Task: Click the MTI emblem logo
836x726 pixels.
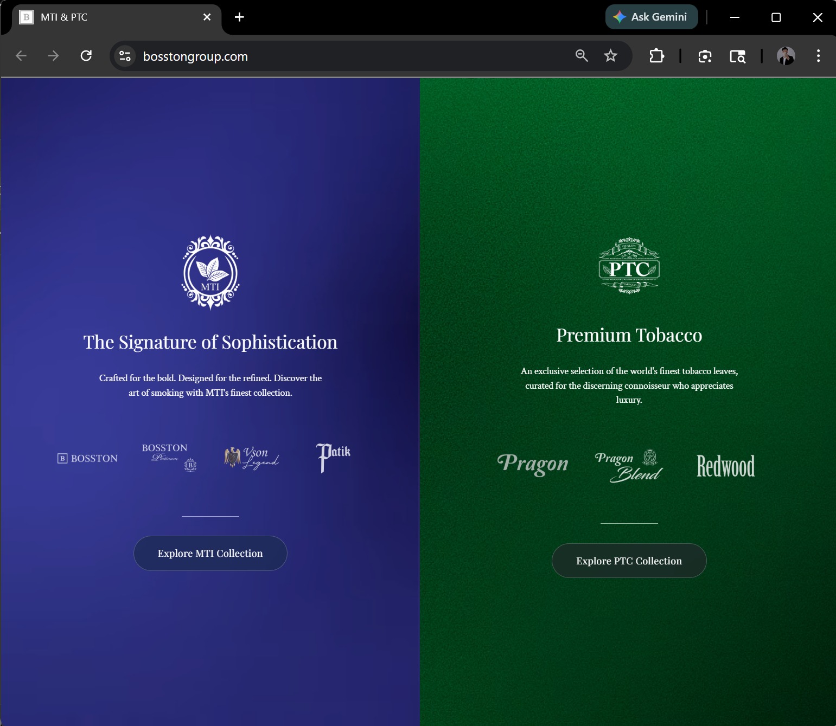Action: tap(210, 272)
